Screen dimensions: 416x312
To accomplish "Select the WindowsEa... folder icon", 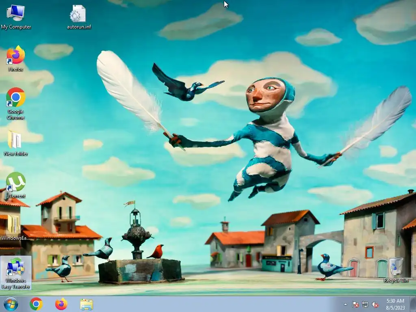I will (16, 227).
